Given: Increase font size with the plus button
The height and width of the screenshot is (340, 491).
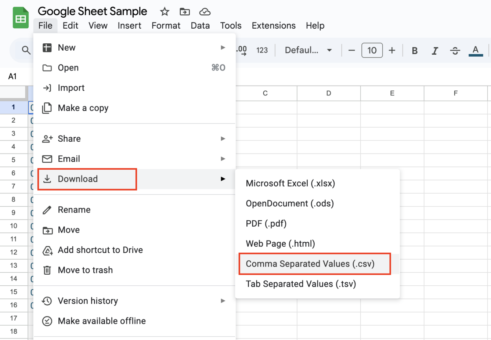Looking at the screenshot, I should [392, 50].
